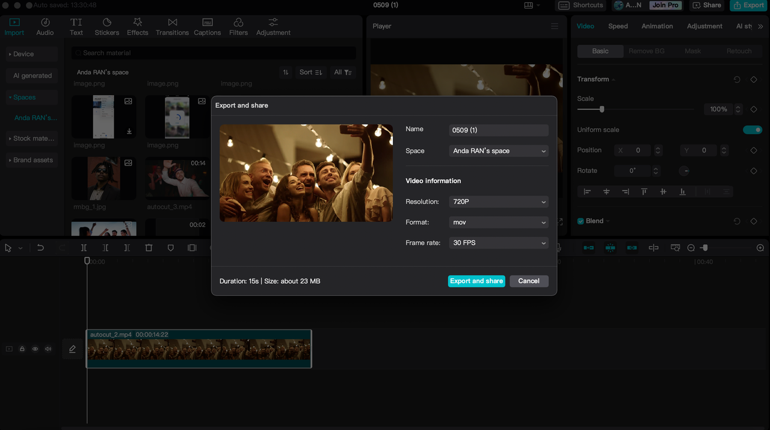Open the cover edit pencil icon
Image resolution: width=770 pixels, height=430 pixels.
[x=72, y=349]
